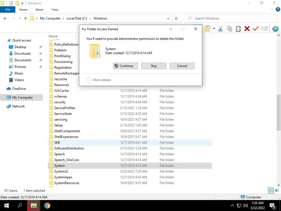Click Skip in Folder Access Denied dialog
Image resolution: width=281 pixels, height=211 pixels.
[154, 66]
